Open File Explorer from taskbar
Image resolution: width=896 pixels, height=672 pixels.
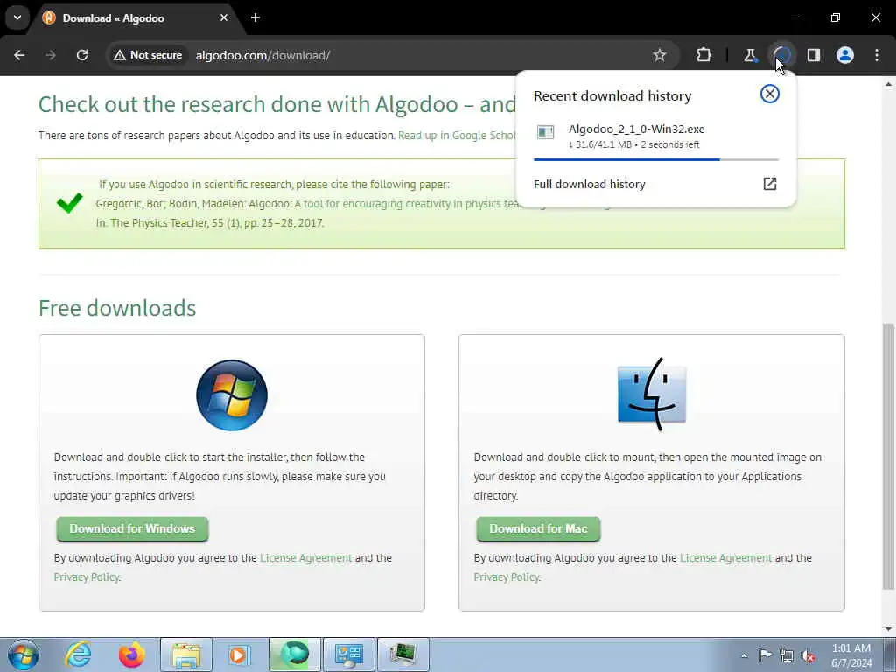coord(186,654)
